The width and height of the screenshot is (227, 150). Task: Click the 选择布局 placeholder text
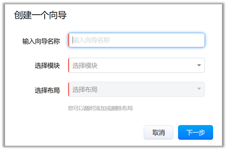tap(85, 90)
